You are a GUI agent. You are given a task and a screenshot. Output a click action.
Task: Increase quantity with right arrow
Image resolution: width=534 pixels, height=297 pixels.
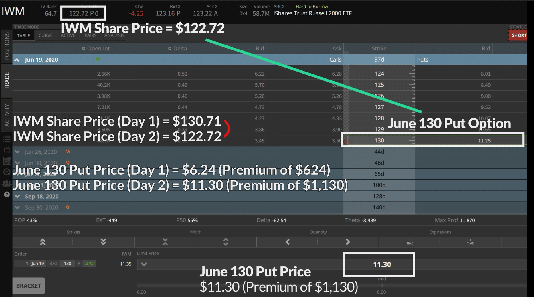[x=348, y=242]
